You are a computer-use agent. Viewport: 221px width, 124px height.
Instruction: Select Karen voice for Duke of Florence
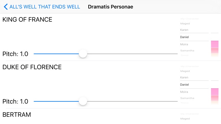(184, 78)
